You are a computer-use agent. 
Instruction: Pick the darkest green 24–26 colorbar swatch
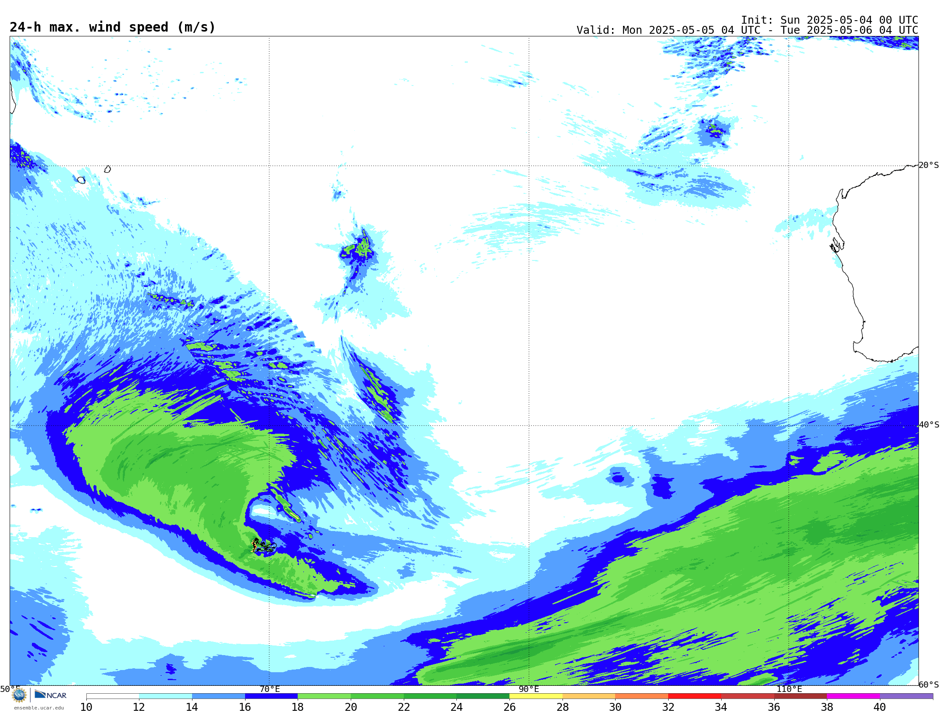point(483,696)
